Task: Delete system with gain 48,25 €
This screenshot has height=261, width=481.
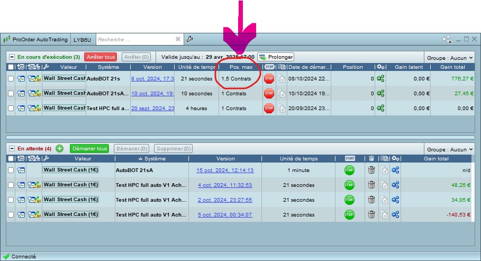Action: (371, 185)
